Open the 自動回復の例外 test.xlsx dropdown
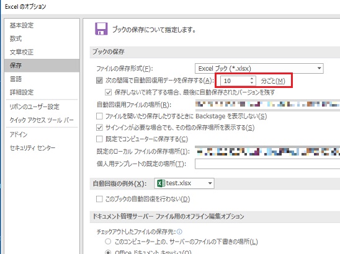 184,183
